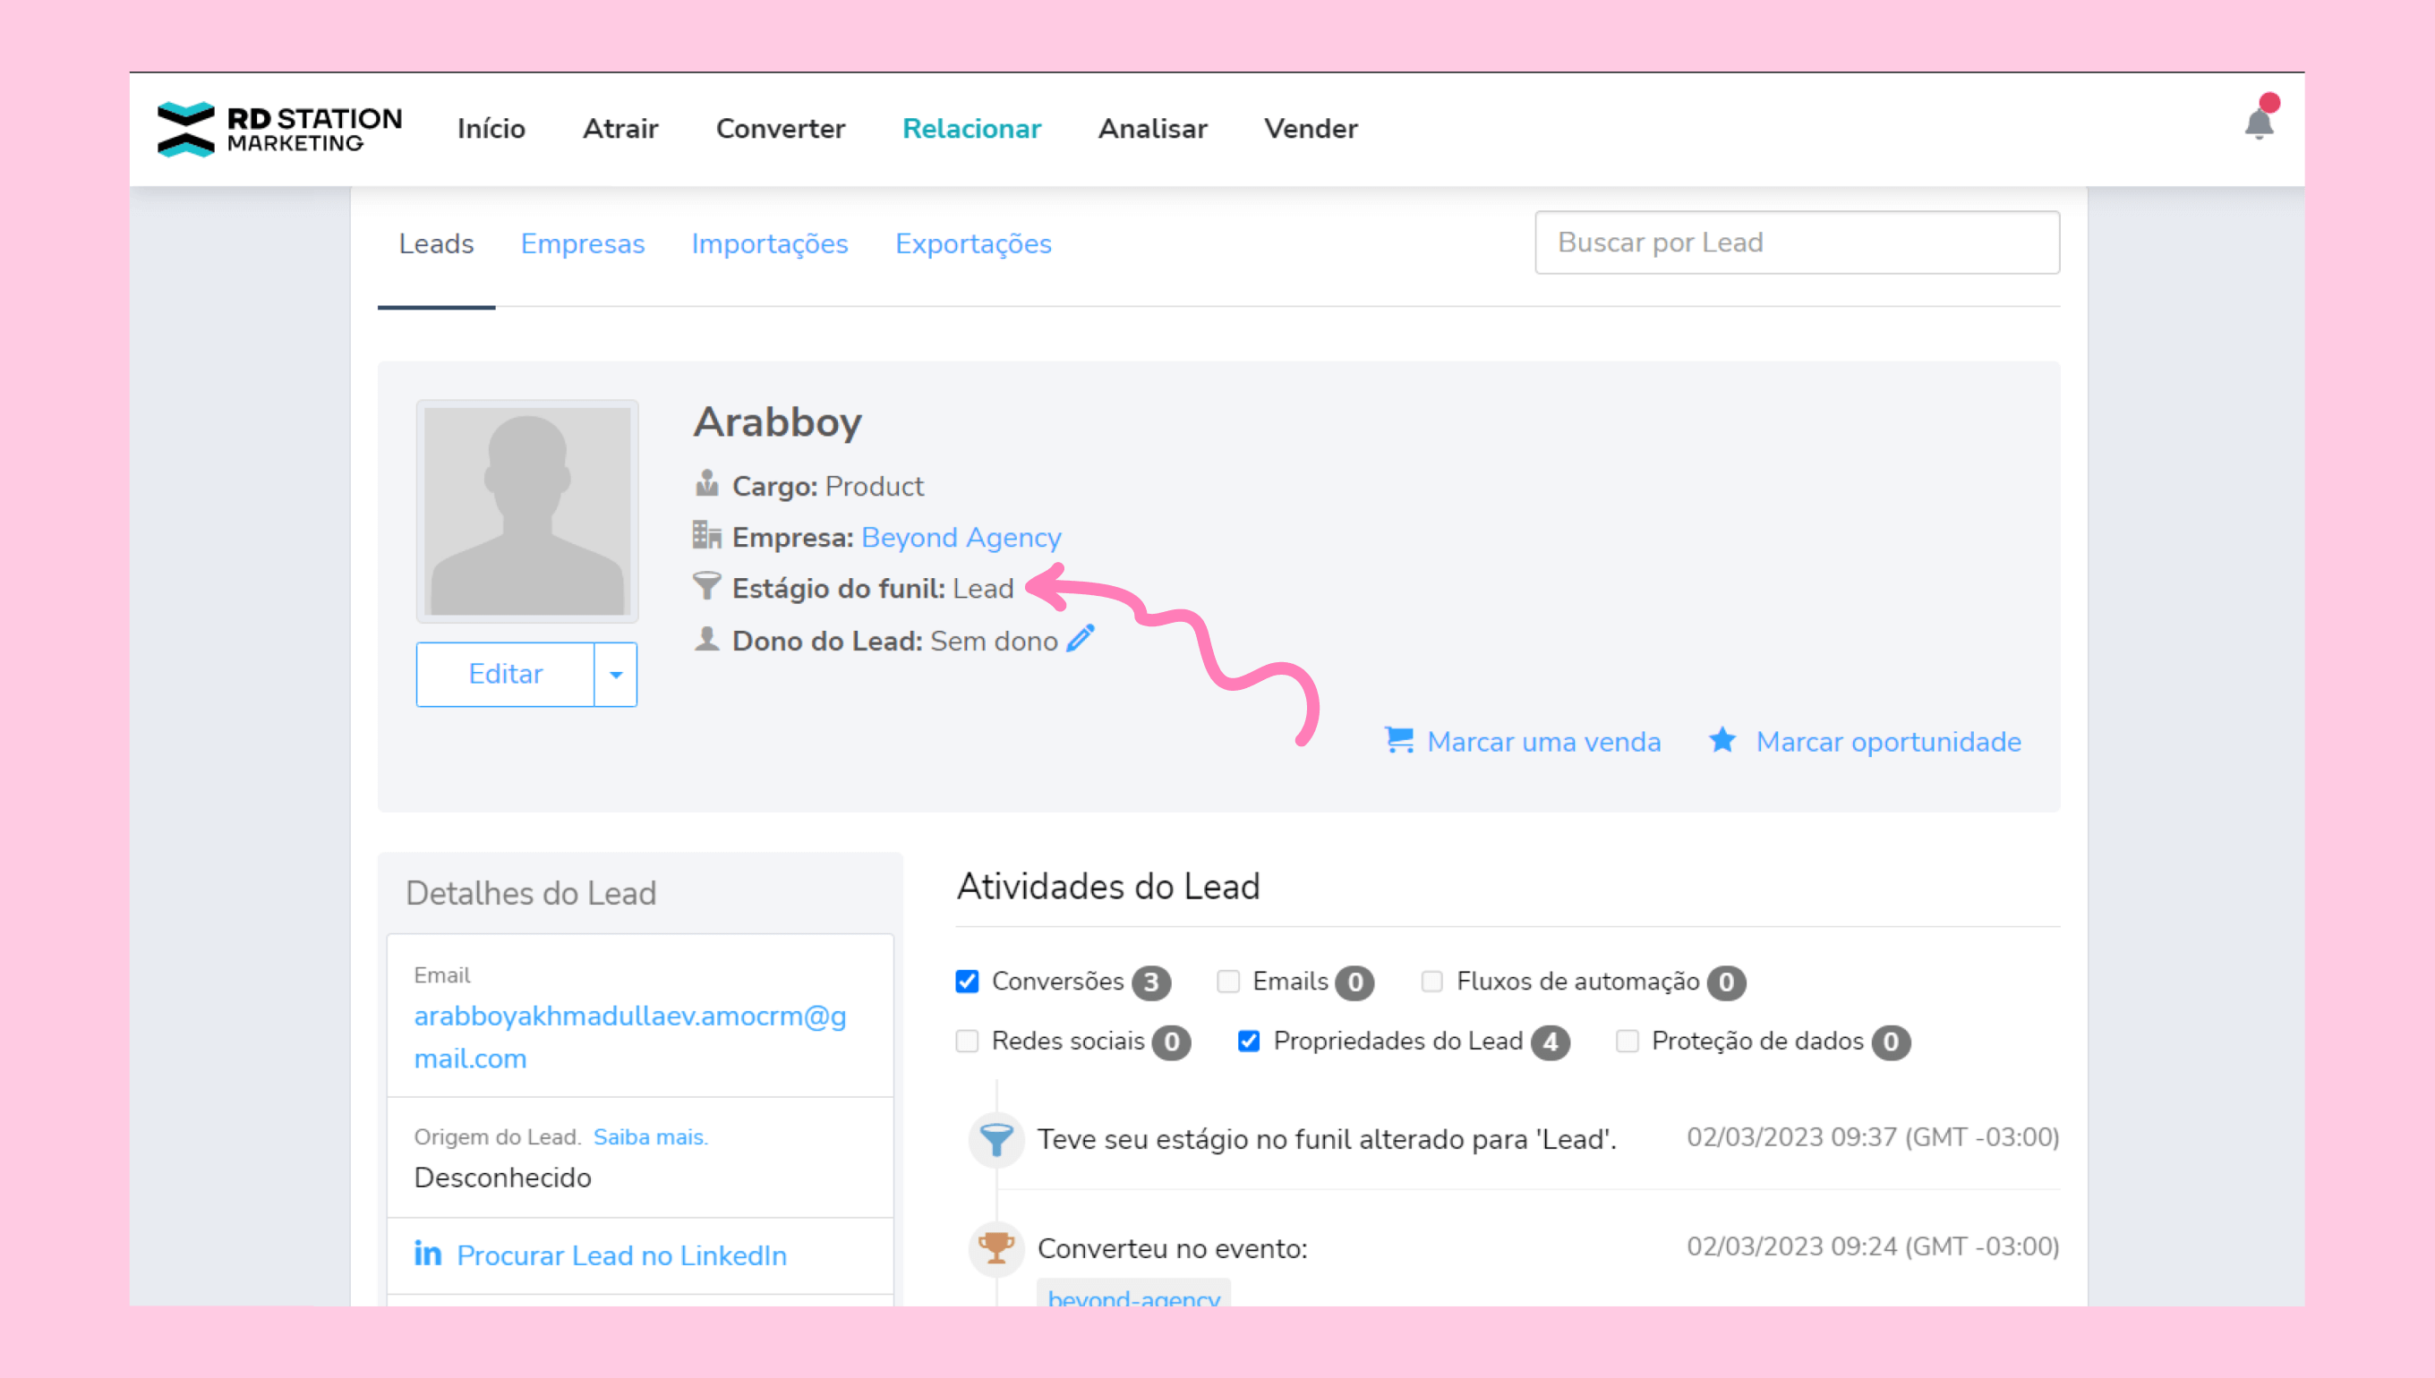Image resolution: width=2435 pixels, height=1378 pixels.
Task: Switch to the Exportações tab
Action: (x=973, y=244)
